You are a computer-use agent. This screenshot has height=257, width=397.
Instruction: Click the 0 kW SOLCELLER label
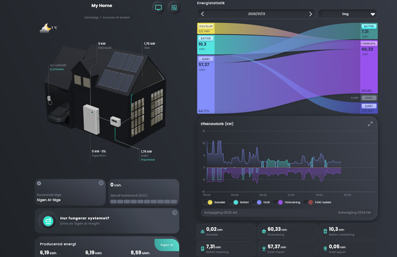click(105, 45)
